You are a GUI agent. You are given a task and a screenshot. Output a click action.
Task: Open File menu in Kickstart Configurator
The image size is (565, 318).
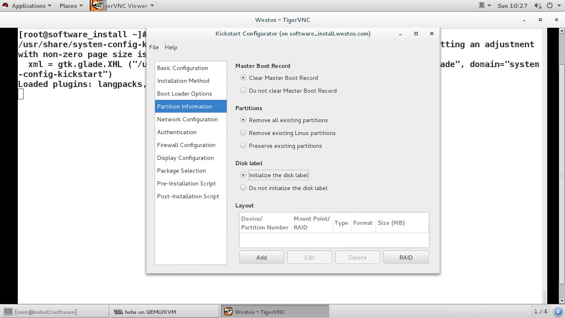(154, 47)
